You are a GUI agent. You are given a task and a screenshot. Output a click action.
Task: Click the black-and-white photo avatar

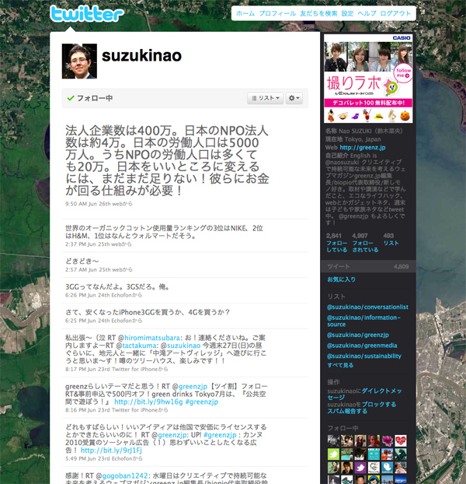tap(333, 440)
